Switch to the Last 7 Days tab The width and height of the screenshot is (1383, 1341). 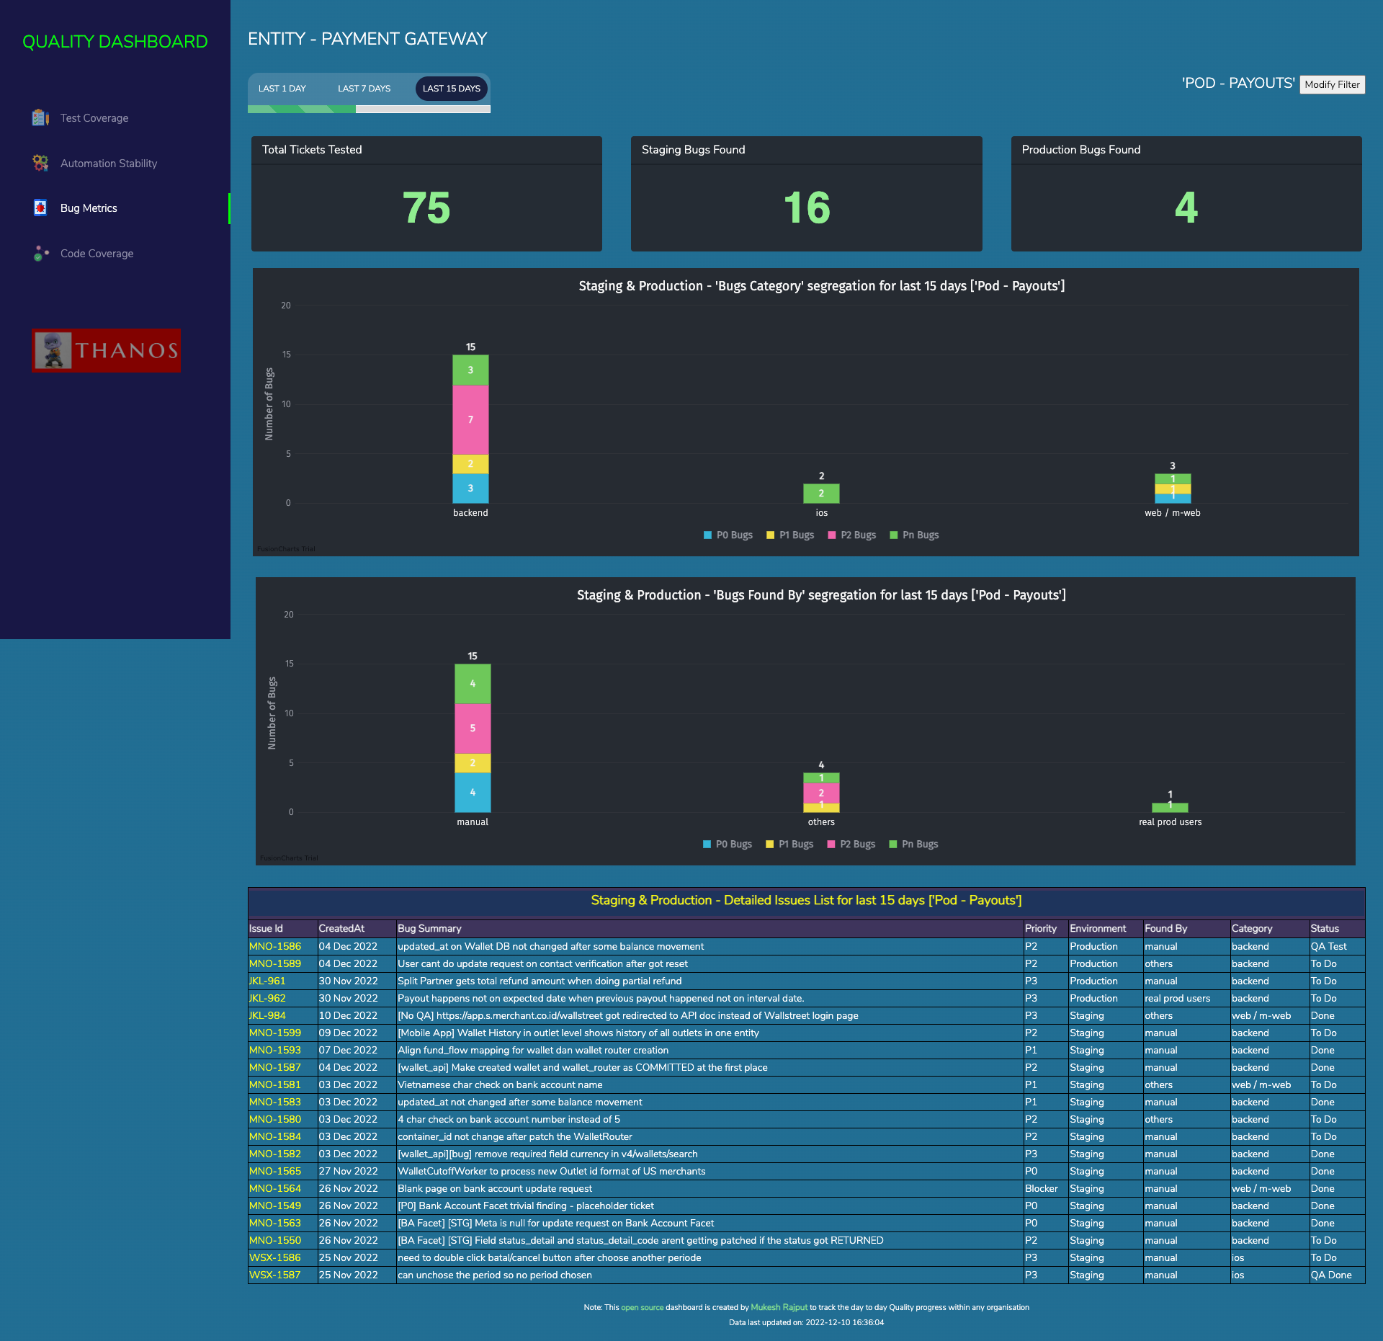(364, 89)
